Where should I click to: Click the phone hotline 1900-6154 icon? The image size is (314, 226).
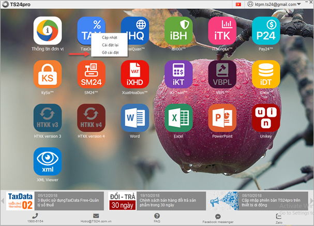[35, 216]
